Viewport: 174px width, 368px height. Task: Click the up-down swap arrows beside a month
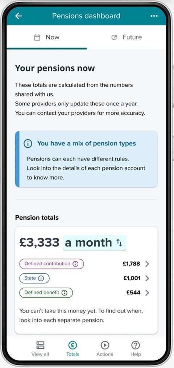[x=119, y=243]
